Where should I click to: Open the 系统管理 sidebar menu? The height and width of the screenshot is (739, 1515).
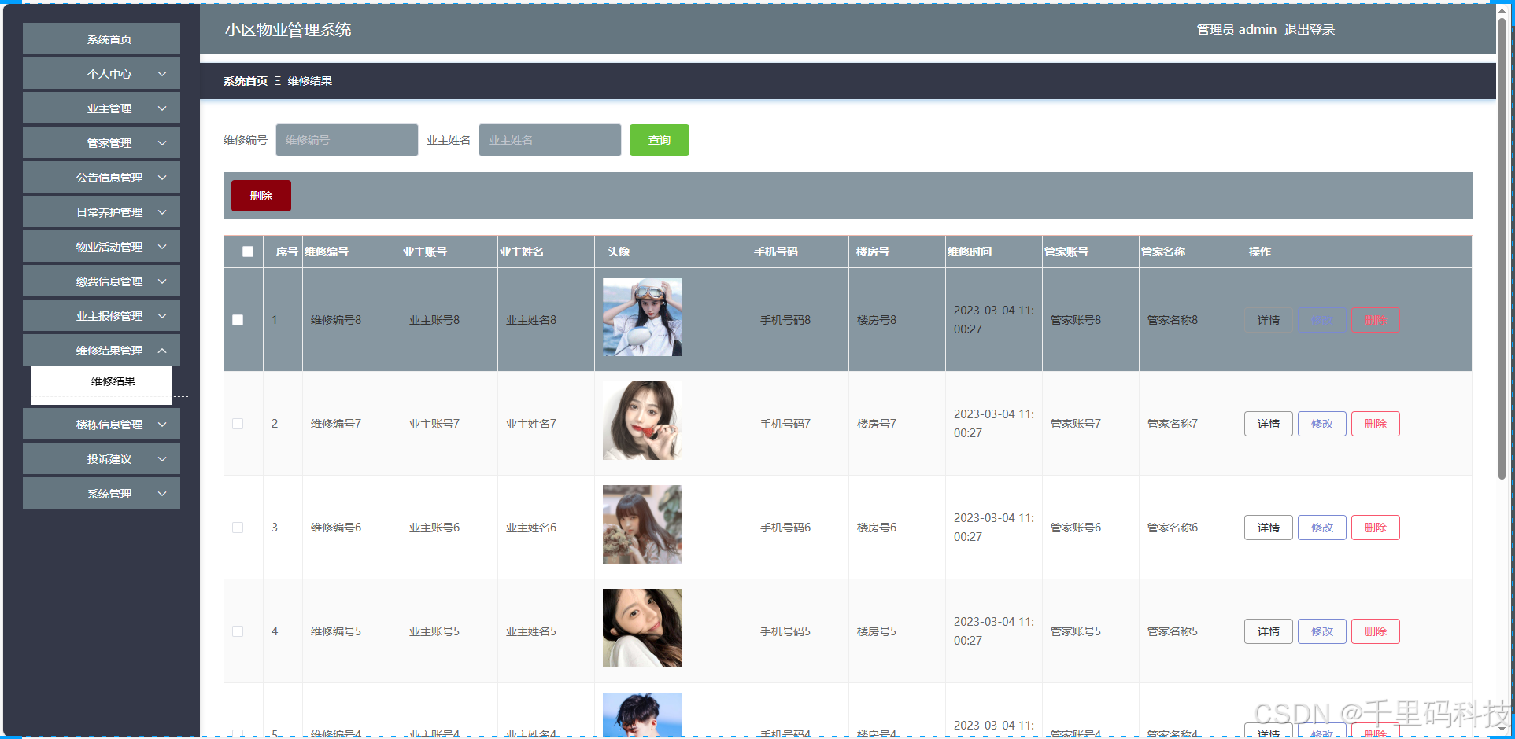(x=102, y=494)
